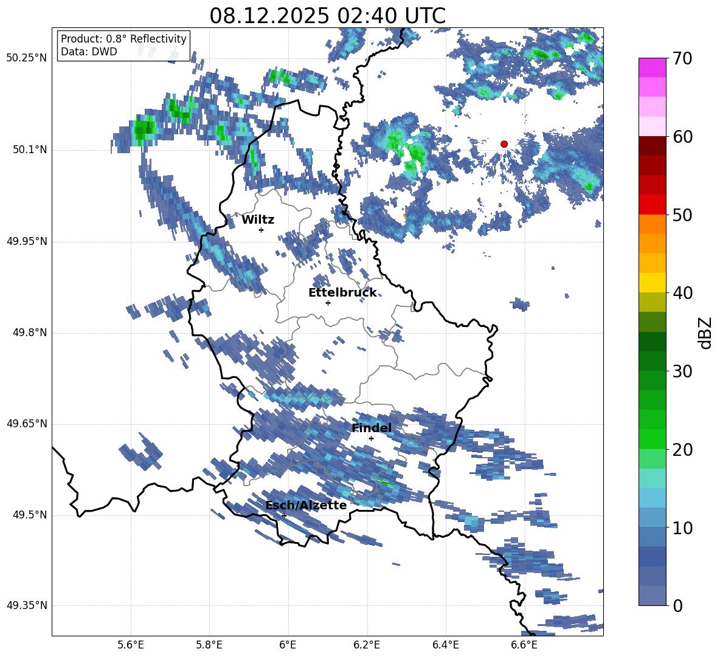Click the magenta top segment of colorbar
This screenshot has height=657, width=720.
point(652,68)
